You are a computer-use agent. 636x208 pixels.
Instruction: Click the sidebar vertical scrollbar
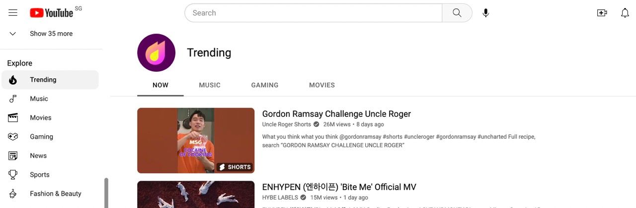click(106, 193)
